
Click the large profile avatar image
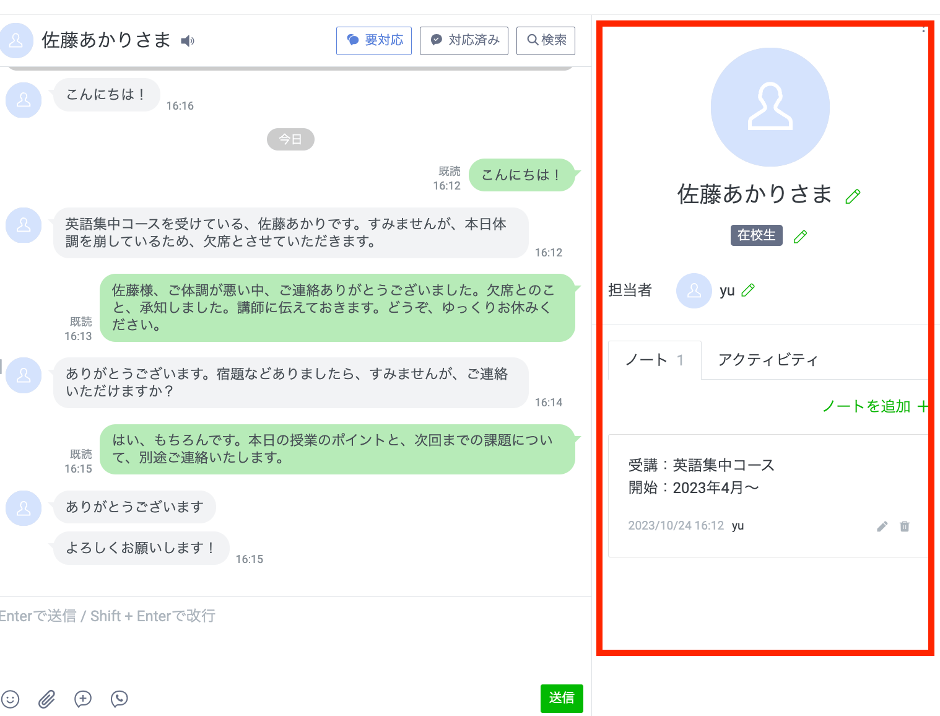[x=770, y=107]
